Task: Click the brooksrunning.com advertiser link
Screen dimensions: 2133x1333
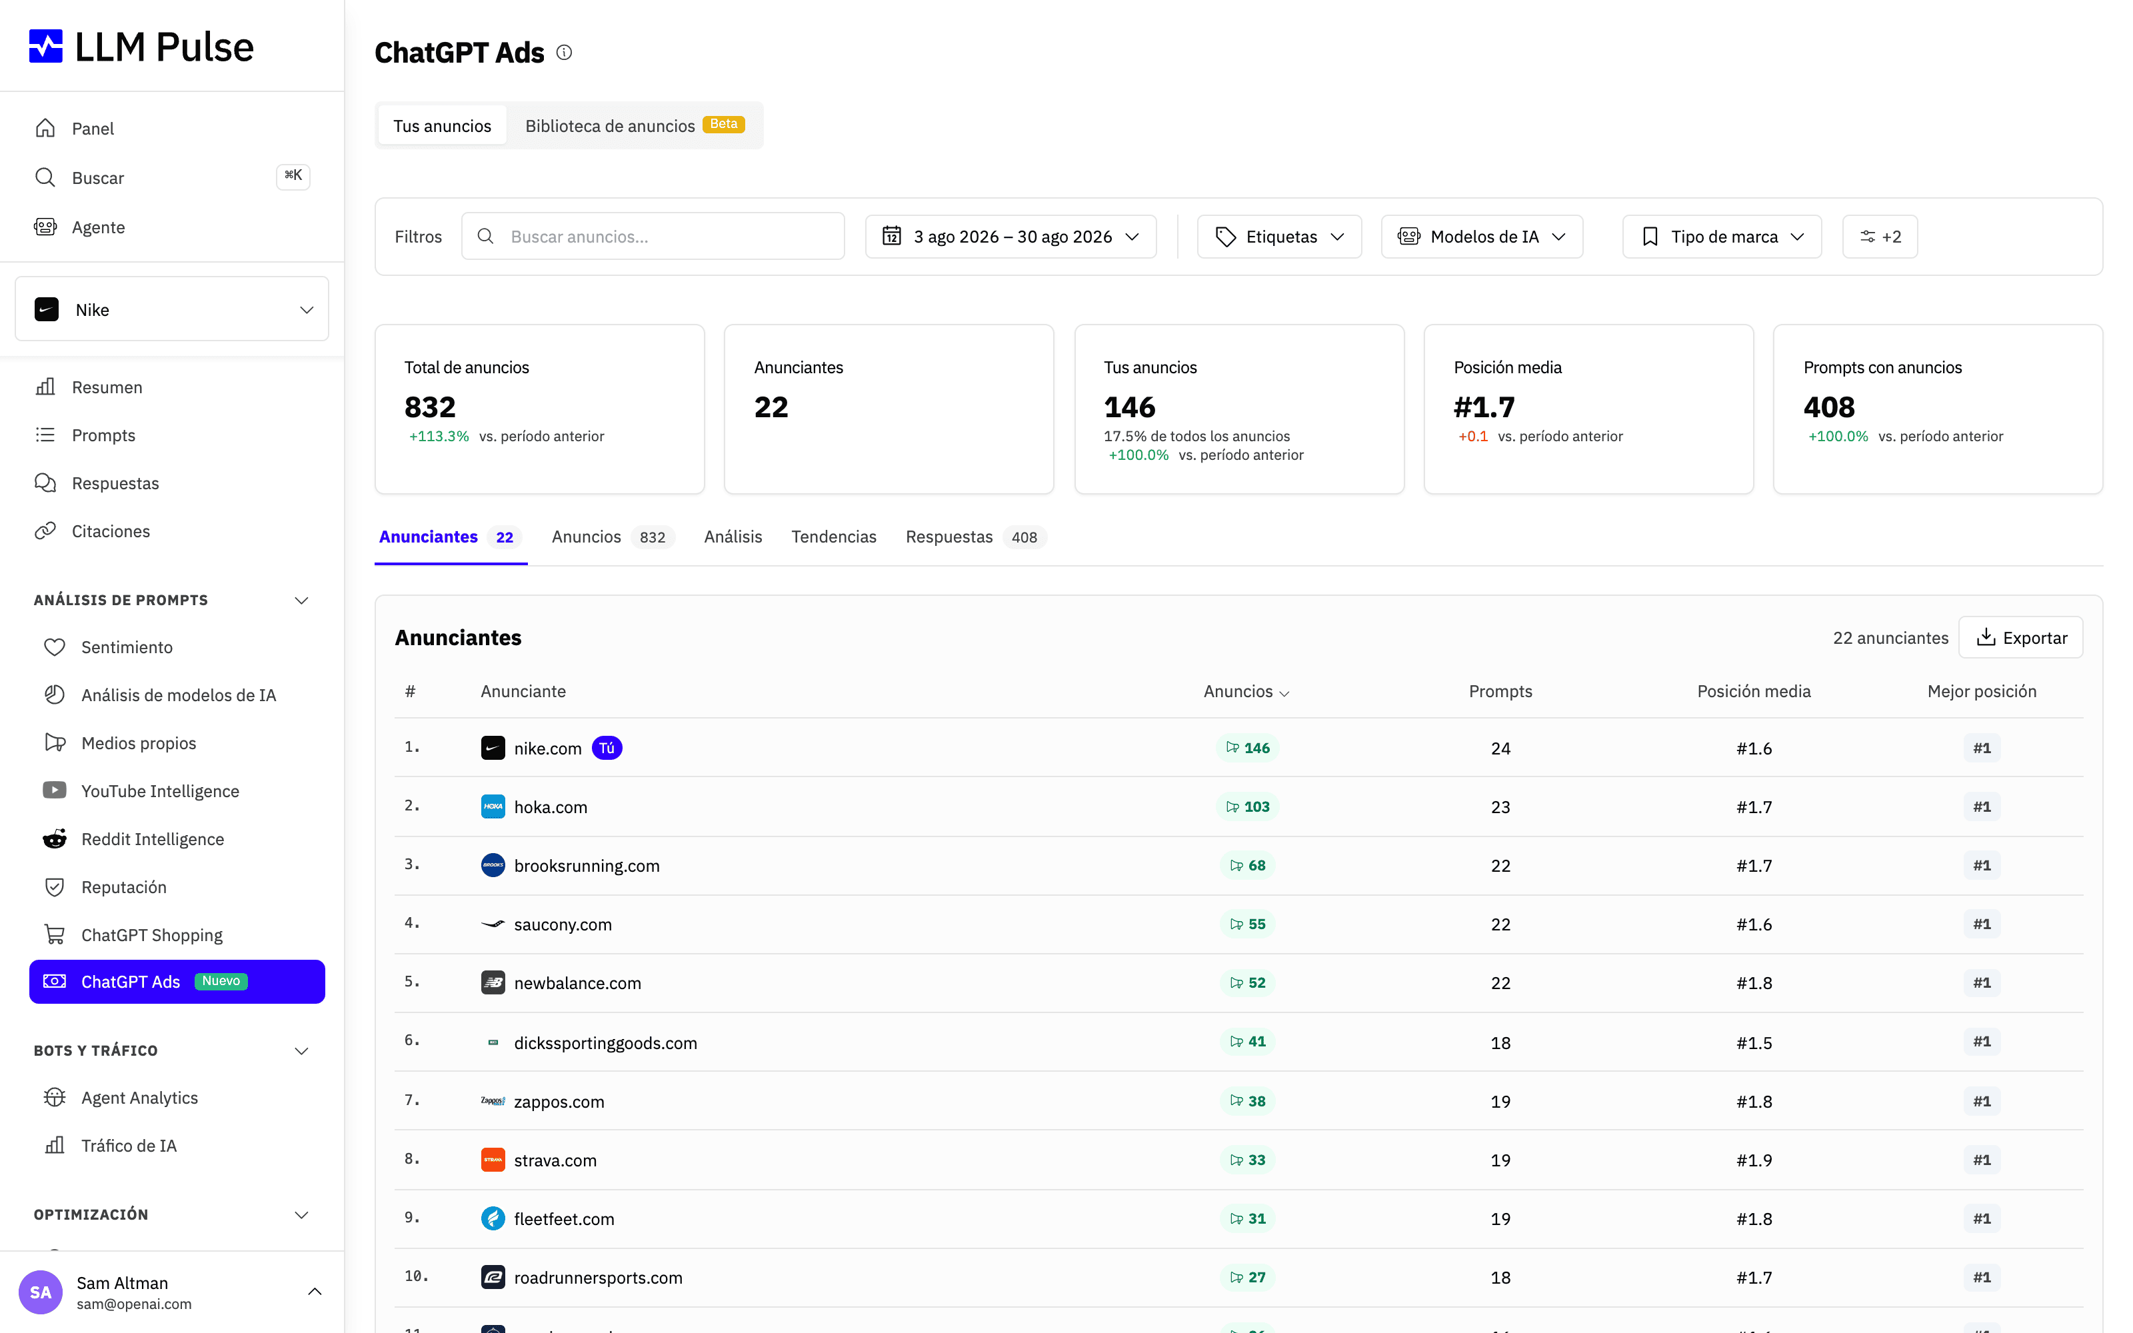Action: click(x=586, y=865)
